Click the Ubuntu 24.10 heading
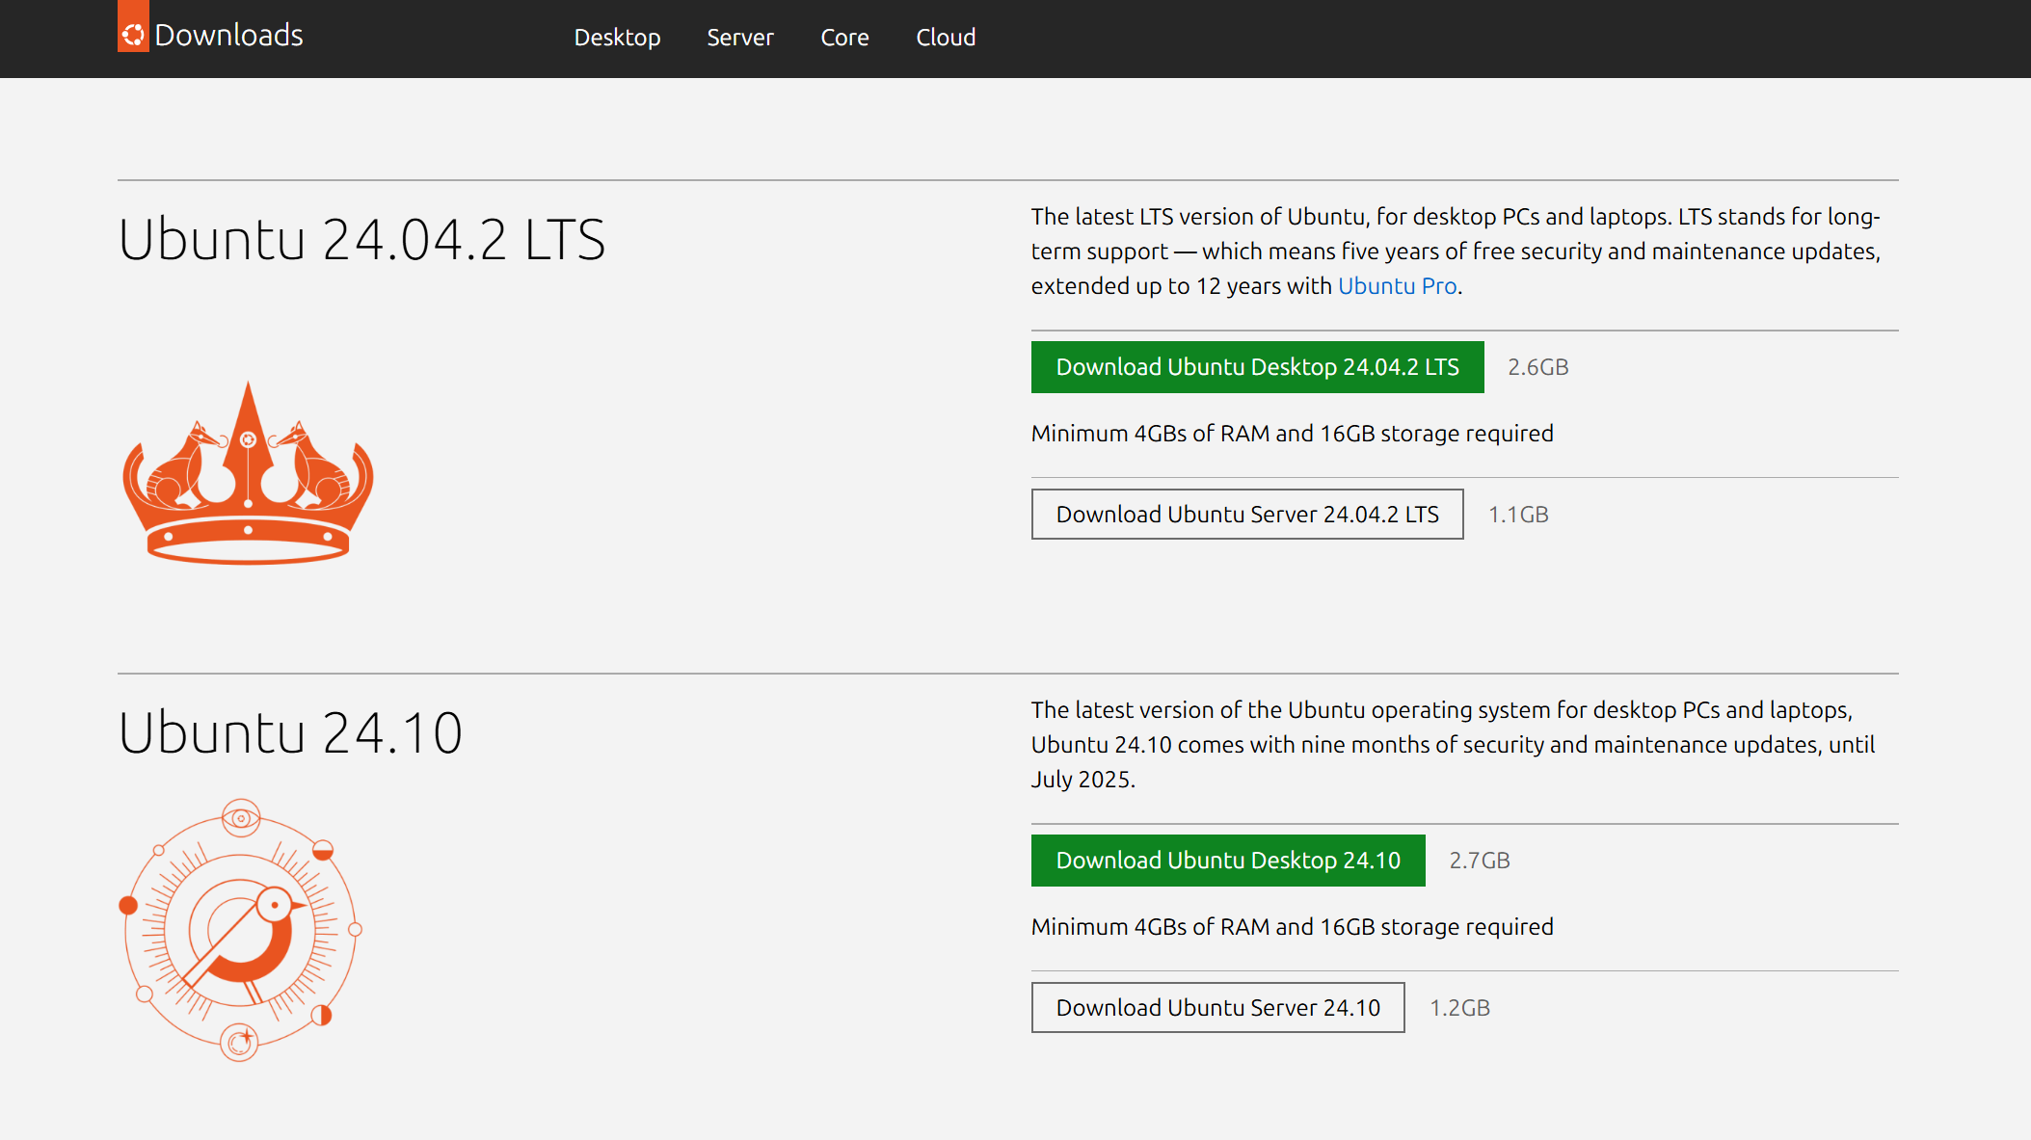 pos(290,733)
